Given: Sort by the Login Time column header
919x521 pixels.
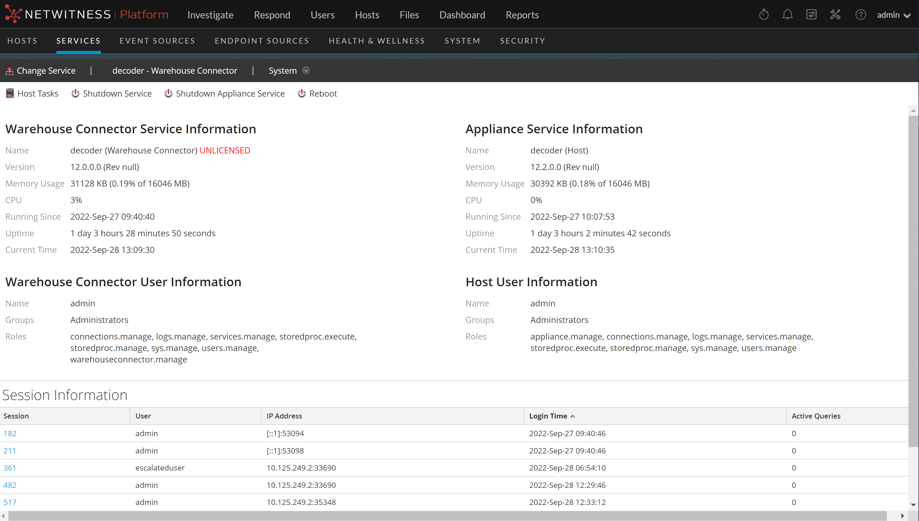Looking at the screenshot, I should 548,416.
